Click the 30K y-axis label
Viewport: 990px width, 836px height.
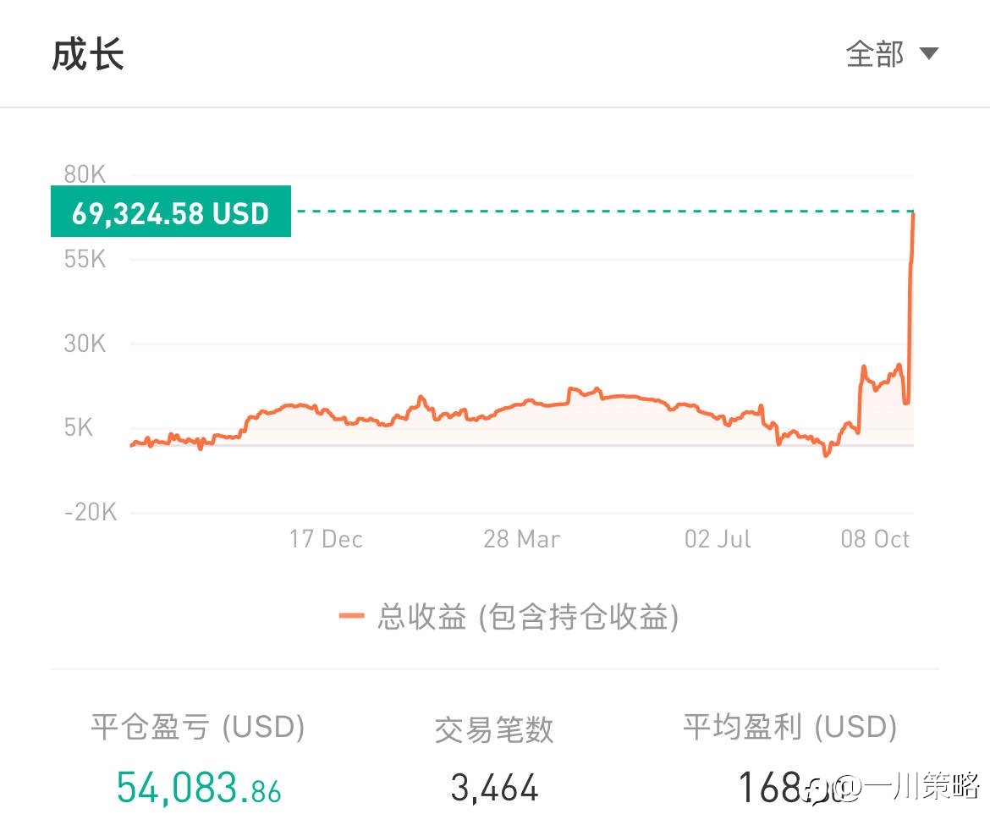(x=85, y=344)
